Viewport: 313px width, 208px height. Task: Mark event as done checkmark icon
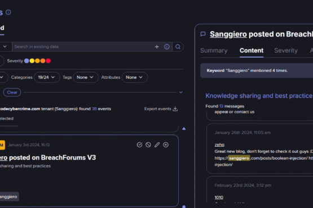click(139, 144)
